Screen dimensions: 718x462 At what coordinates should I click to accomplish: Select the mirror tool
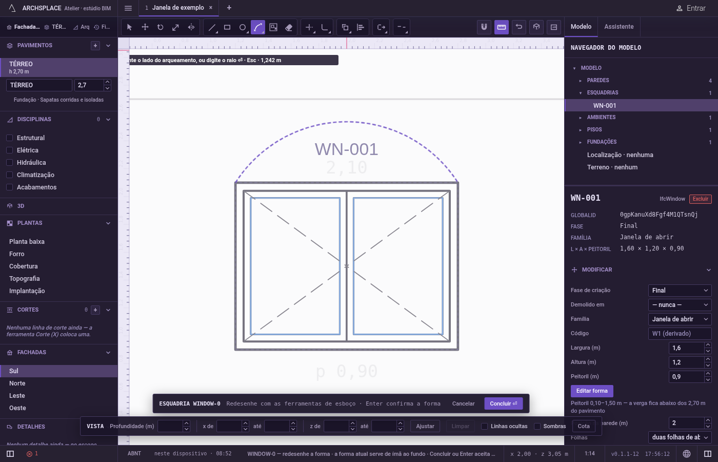[191, 27]
